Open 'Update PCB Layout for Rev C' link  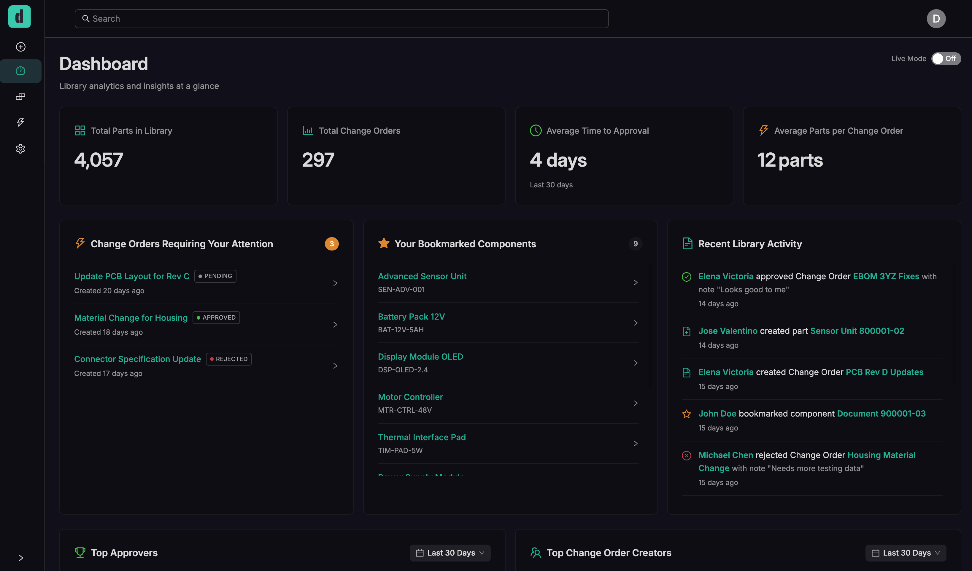131,276
